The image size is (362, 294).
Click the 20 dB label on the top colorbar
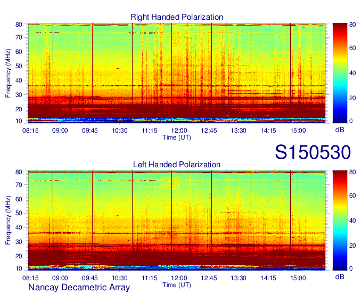(352, 98)
